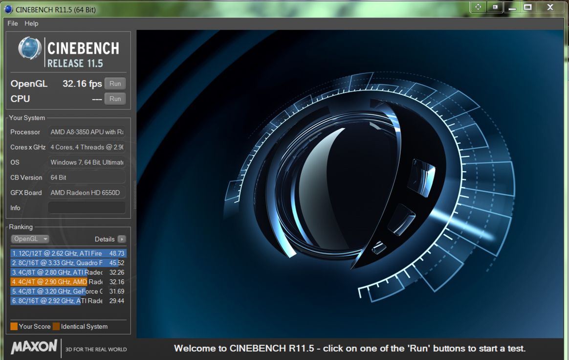Click the 'CPU' benchmark label
The image size is (569, 360).
click(21, 99)
